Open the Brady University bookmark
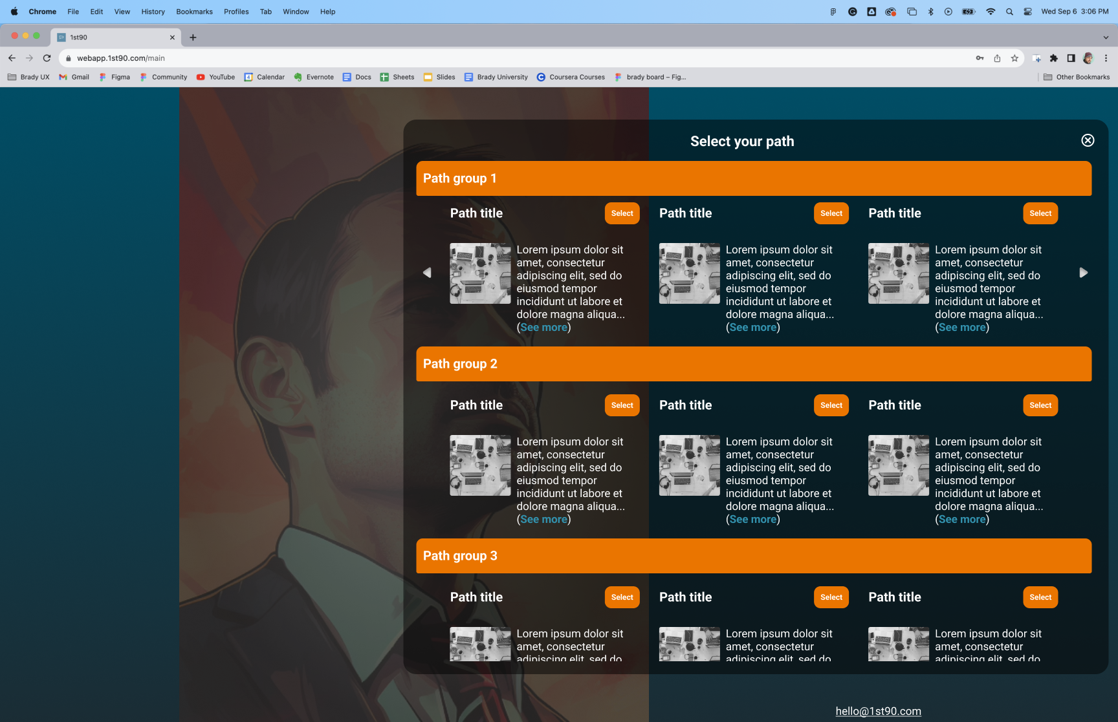This screenshot has width=1118, height=722. pos(496,77)
